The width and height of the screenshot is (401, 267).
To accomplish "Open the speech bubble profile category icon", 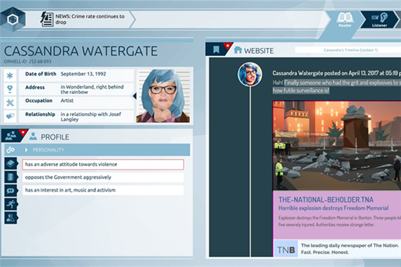I will click(11, 191).
